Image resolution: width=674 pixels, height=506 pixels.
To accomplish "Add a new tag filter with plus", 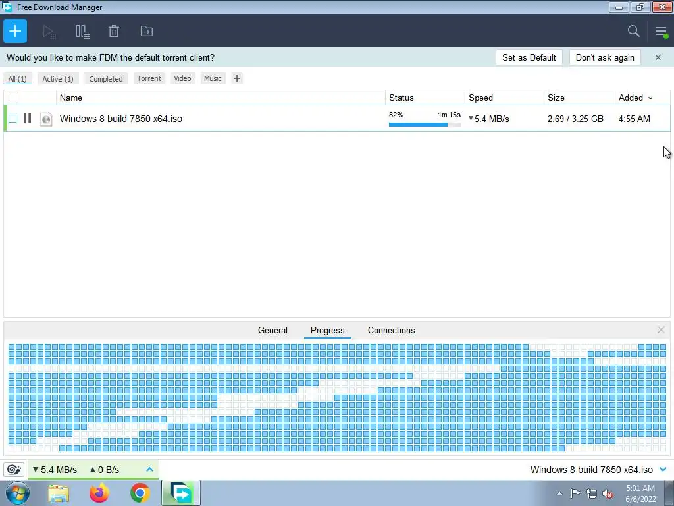I will [236, 78].
